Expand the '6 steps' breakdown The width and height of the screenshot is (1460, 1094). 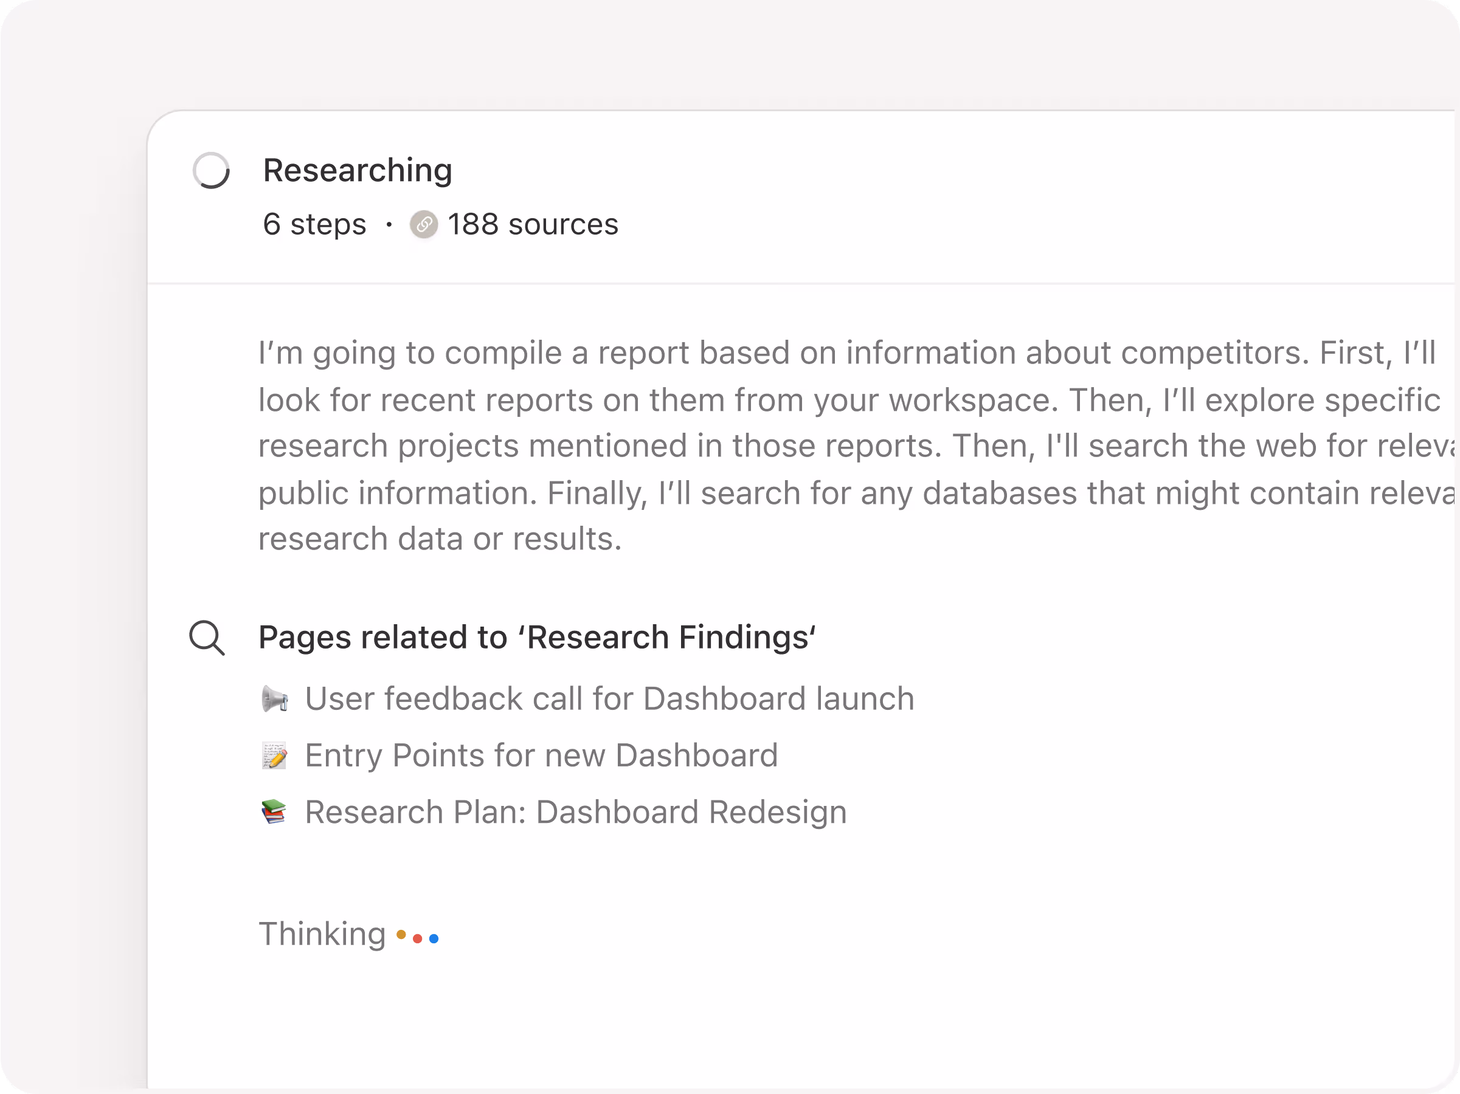tap(314, 224)
